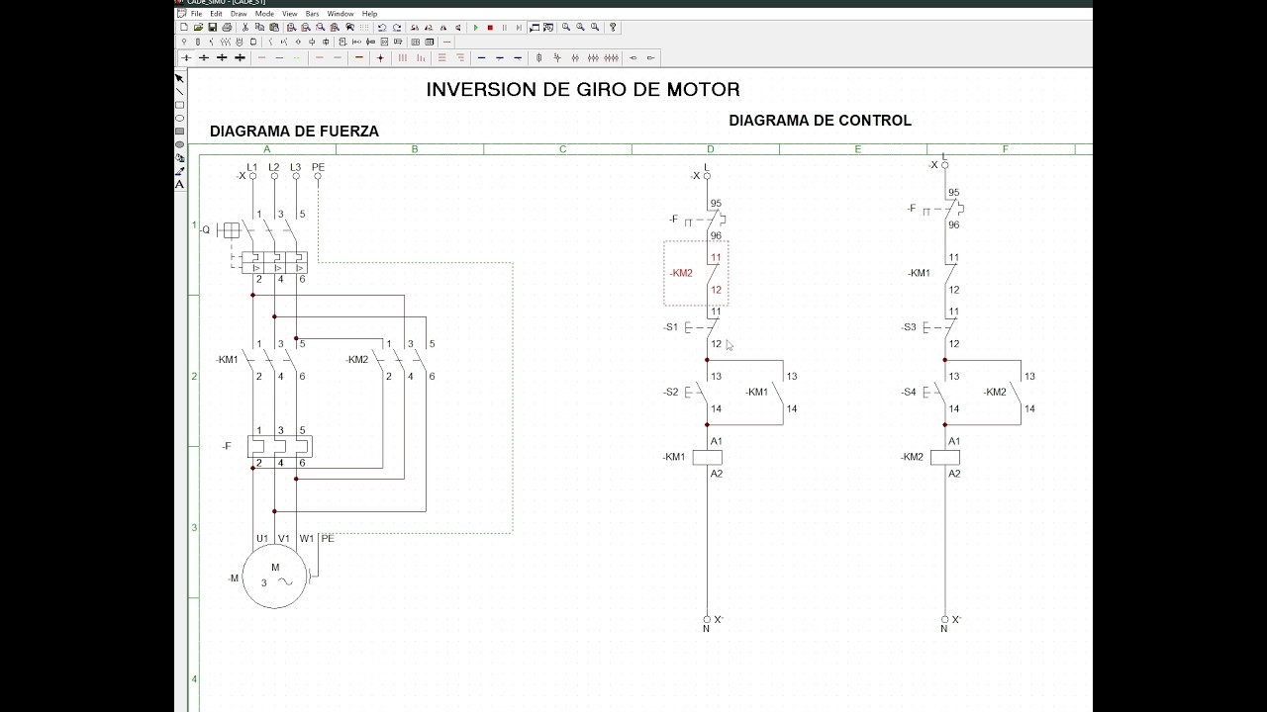Save the schematic with floppy disk icon

212,28
